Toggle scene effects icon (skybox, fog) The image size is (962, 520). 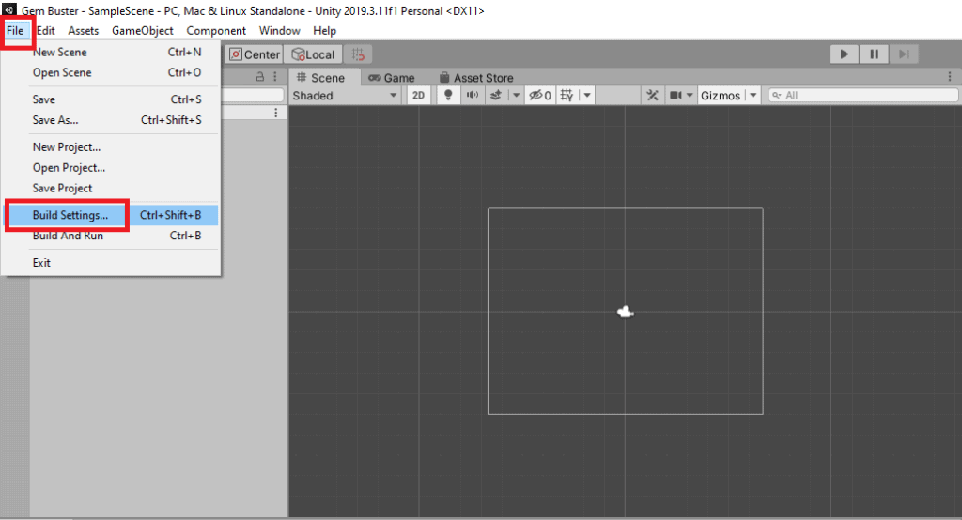click(x=494, y=95)
